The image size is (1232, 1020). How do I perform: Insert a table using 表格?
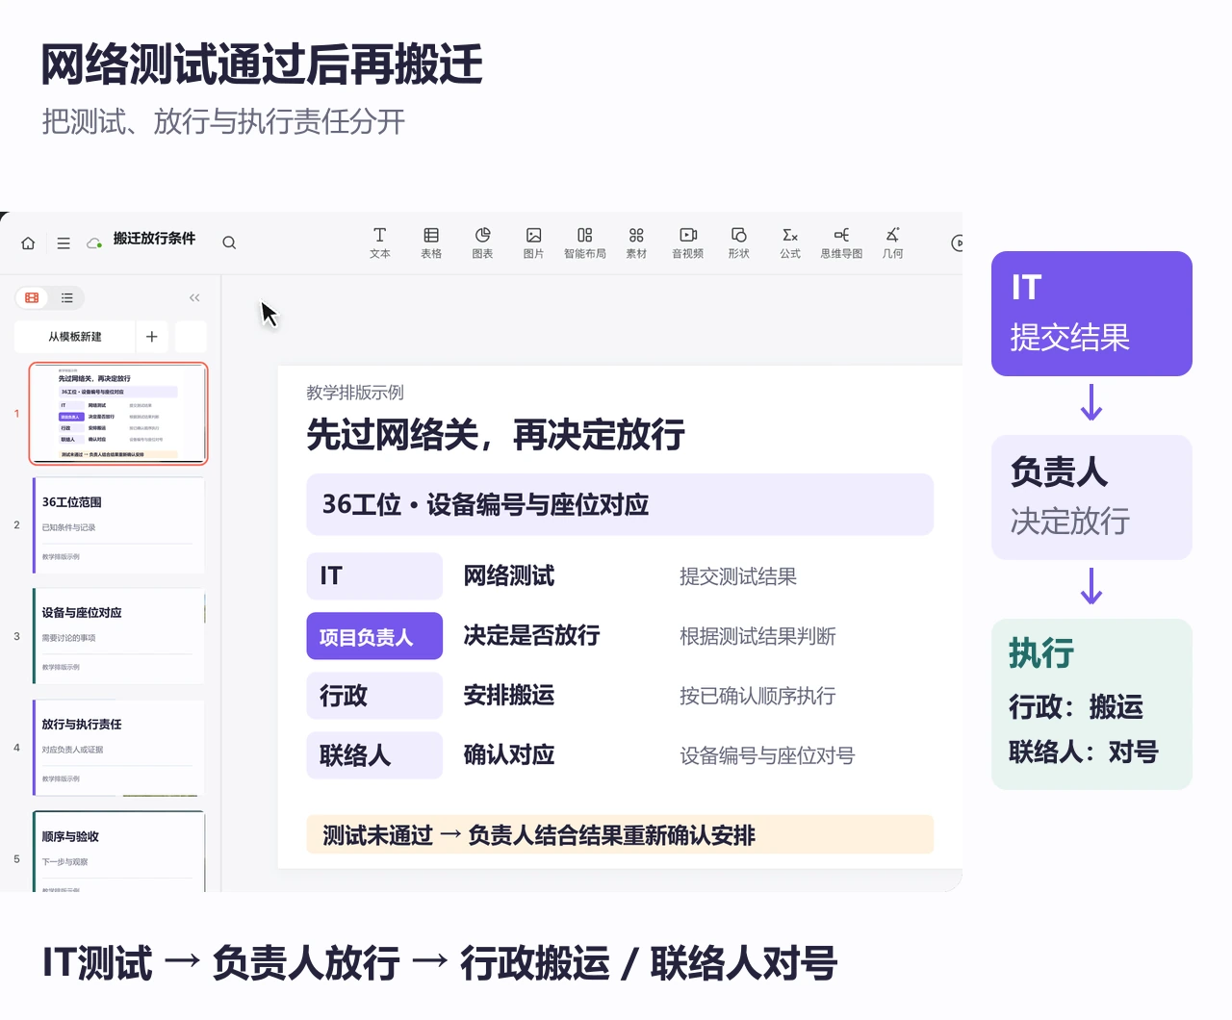tap(431, 242)
